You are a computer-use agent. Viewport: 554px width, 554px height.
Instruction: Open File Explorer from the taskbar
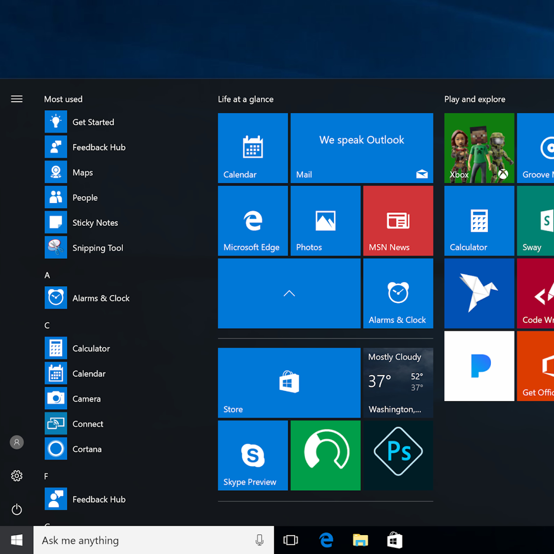point(361,540)
